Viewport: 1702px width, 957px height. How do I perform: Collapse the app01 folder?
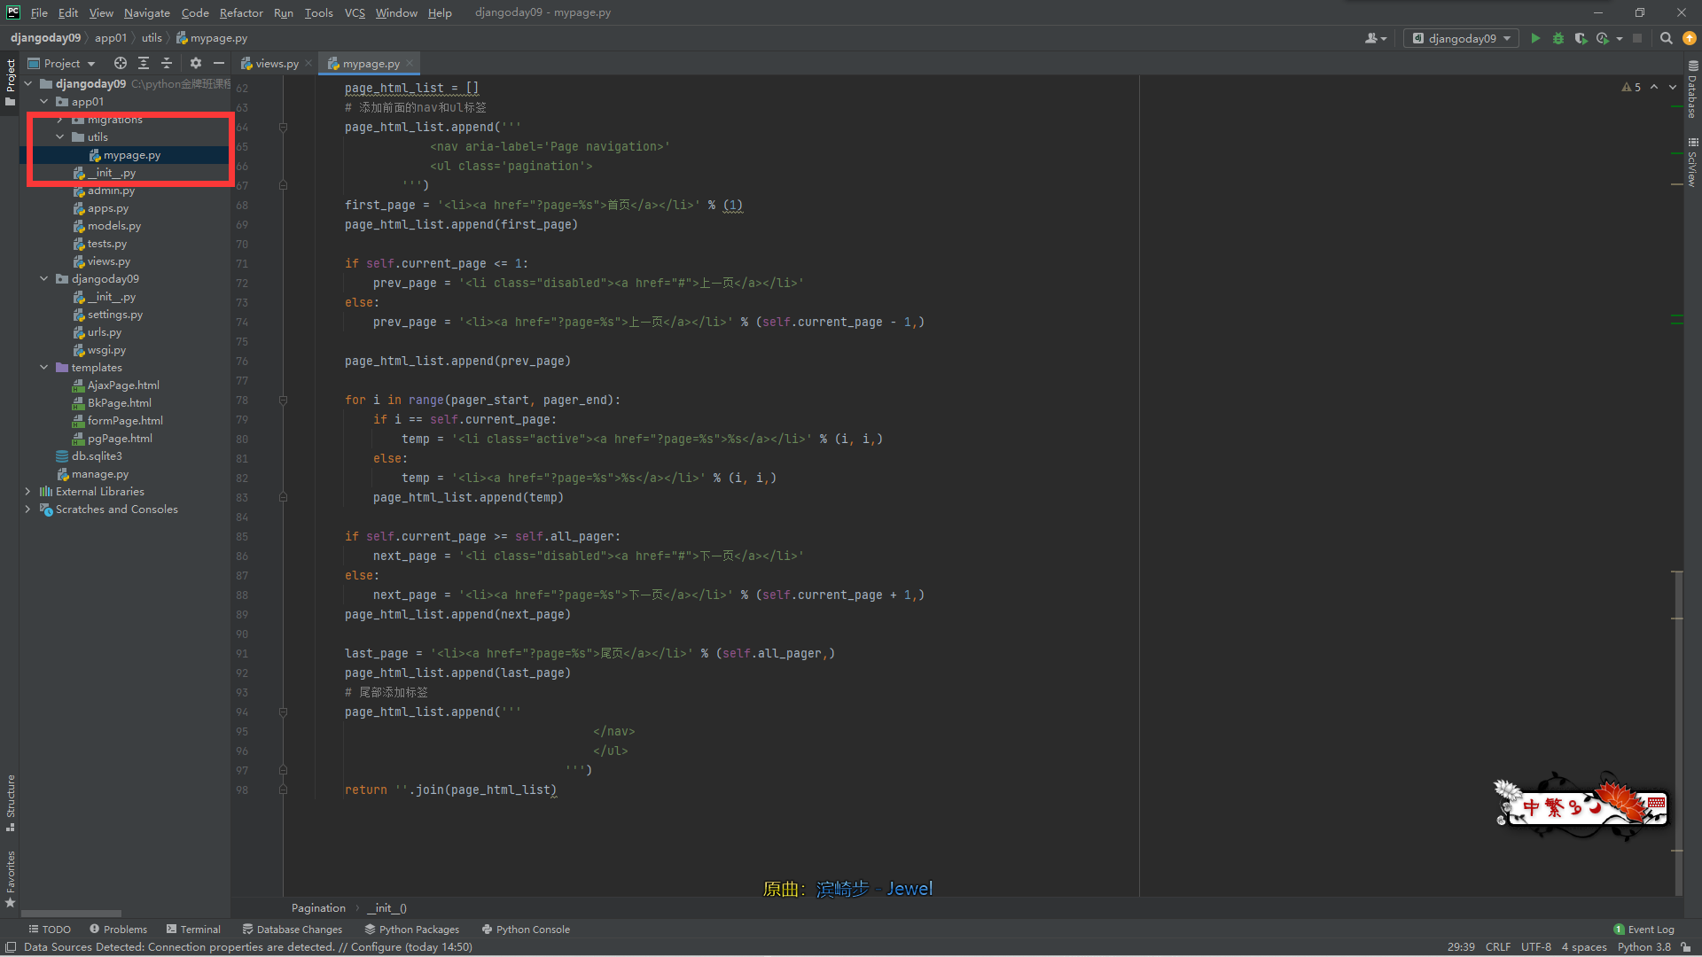[44, 101]
